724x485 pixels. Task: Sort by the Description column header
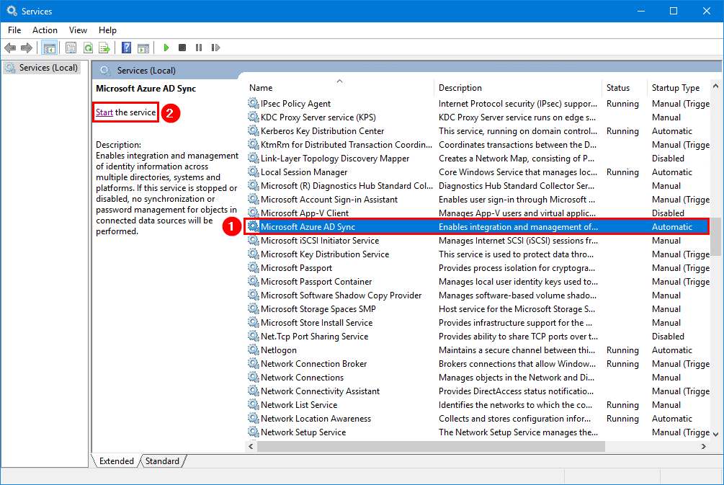(x=518, y=88)
